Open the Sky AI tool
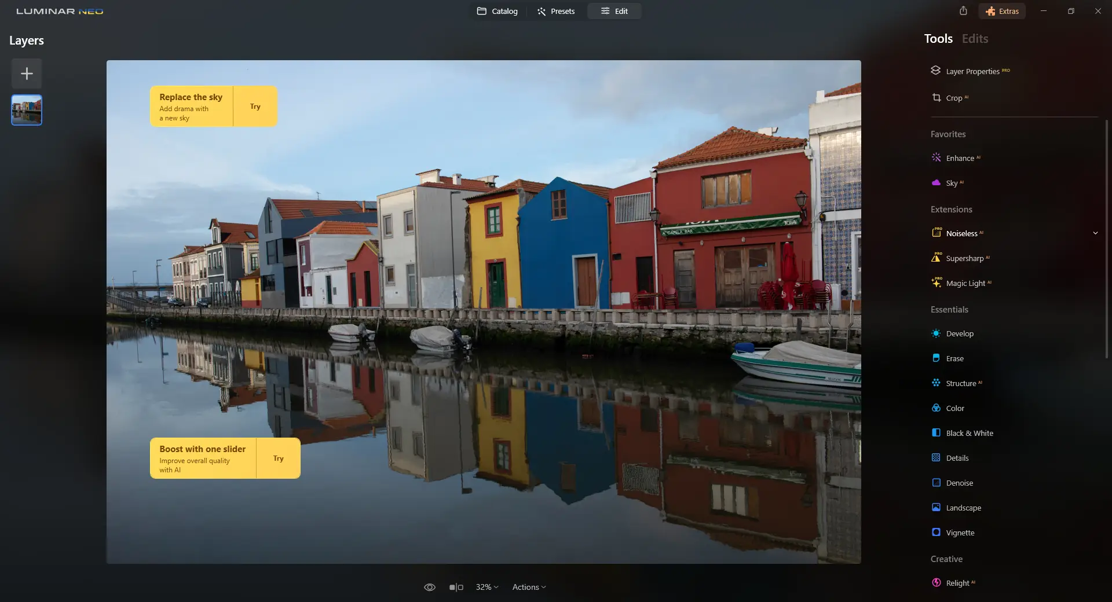 click(x=952, y=182)
